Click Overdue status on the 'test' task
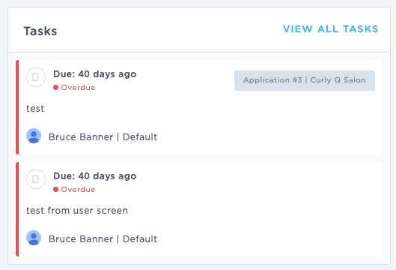 (x=74, y=88)
